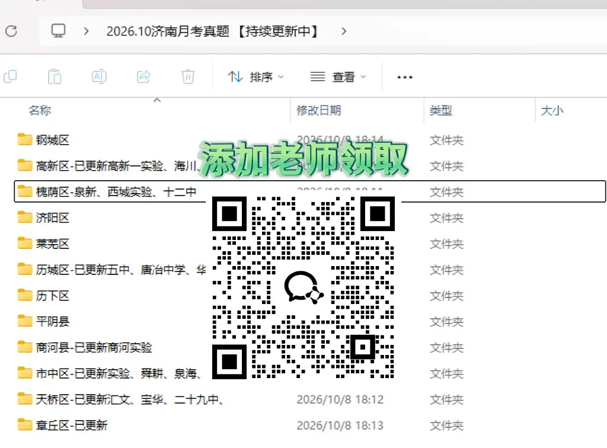Click the Copy icon in the toolbar
This screenshot has width=607, height=448.
coord(11,76)
